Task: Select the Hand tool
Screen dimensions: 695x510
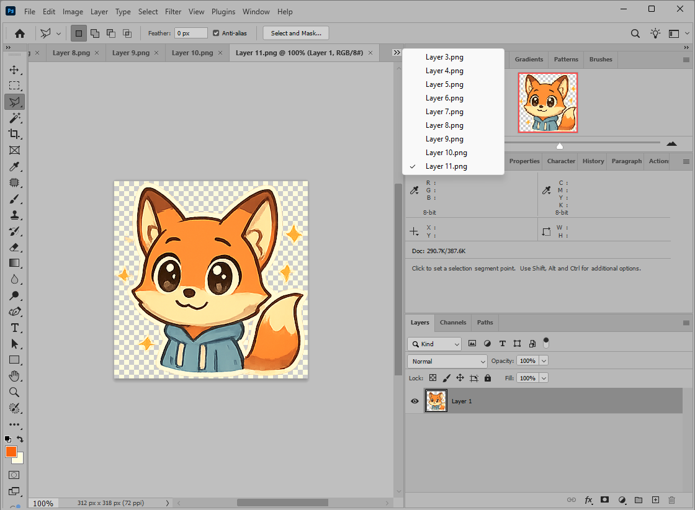Action: (14, 376)
